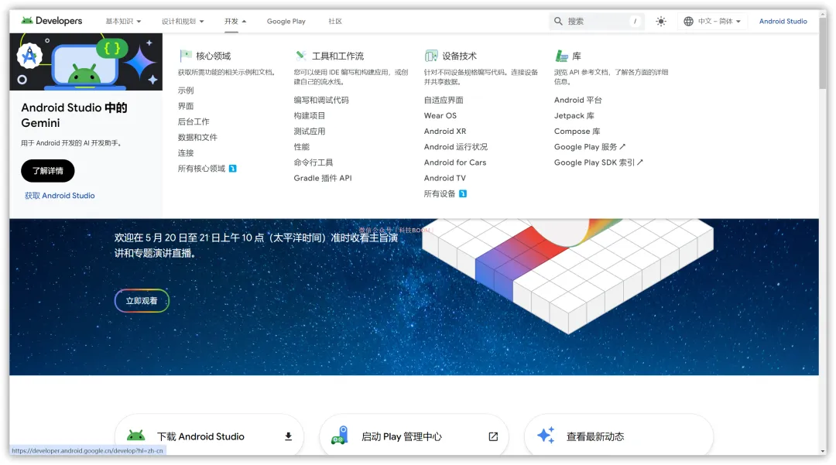
Task: Click the 核心领域 flag icon
Action: click(186, 56)
